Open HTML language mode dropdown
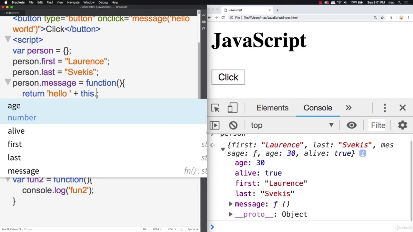The image size is (413, 232). click(172, 229)
